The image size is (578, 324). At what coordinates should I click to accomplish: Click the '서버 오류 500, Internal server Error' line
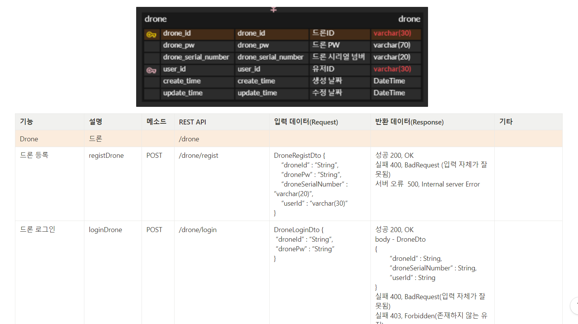tap(428, 184)
